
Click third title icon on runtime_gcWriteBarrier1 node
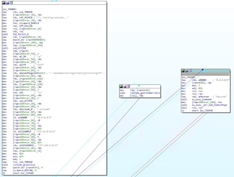click(128, 86)
